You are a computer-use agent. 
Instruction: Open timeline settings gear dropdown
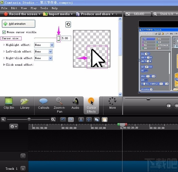click(x=14, y=127)
